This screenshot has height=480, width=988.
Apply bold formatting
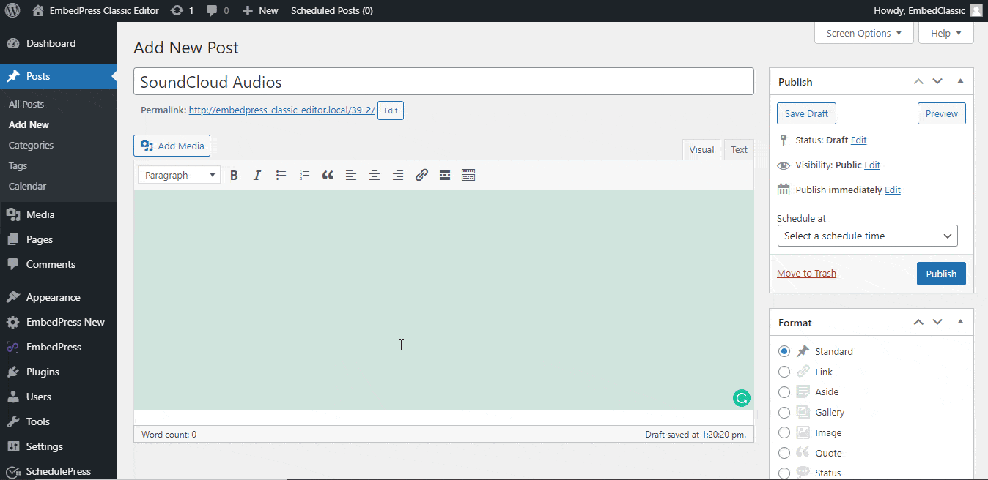tap(234, 175)
